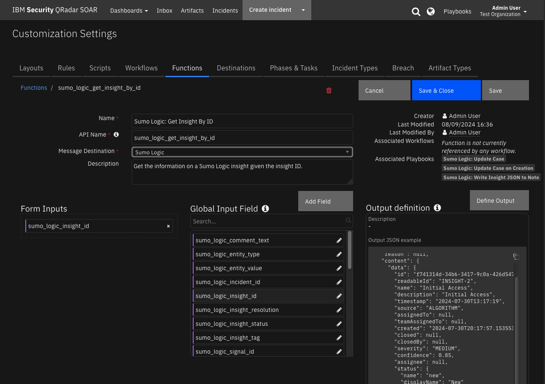This screenshot has width=545, height=384.
Task: Open the Dashboards dropdown menu
Action: 129,11
